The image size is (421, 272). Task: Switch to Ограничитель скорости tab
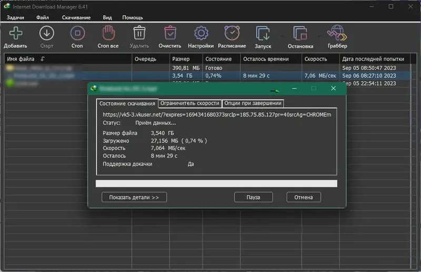[x=190, y=103]
